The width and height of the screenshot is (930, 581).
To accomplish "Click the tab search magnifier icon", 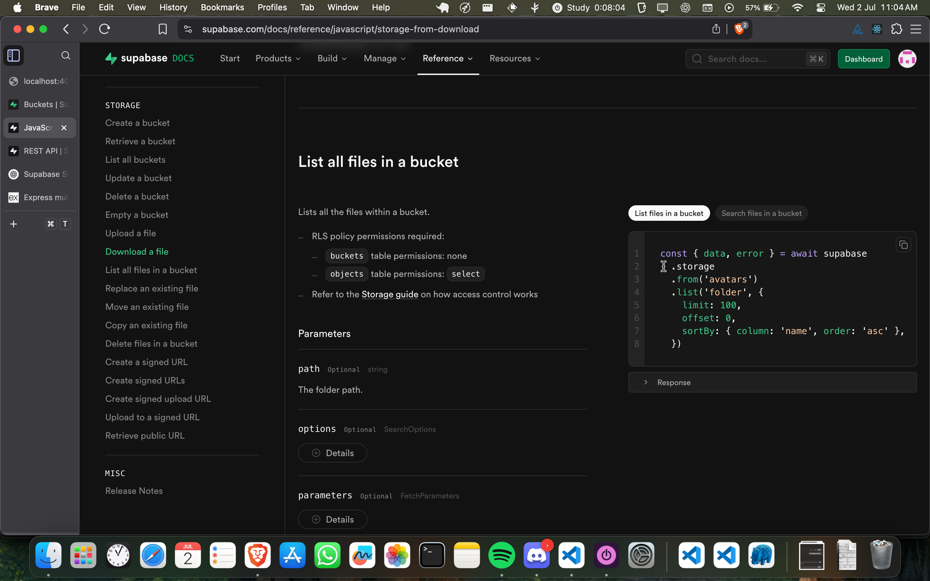I will pos(66,55).
